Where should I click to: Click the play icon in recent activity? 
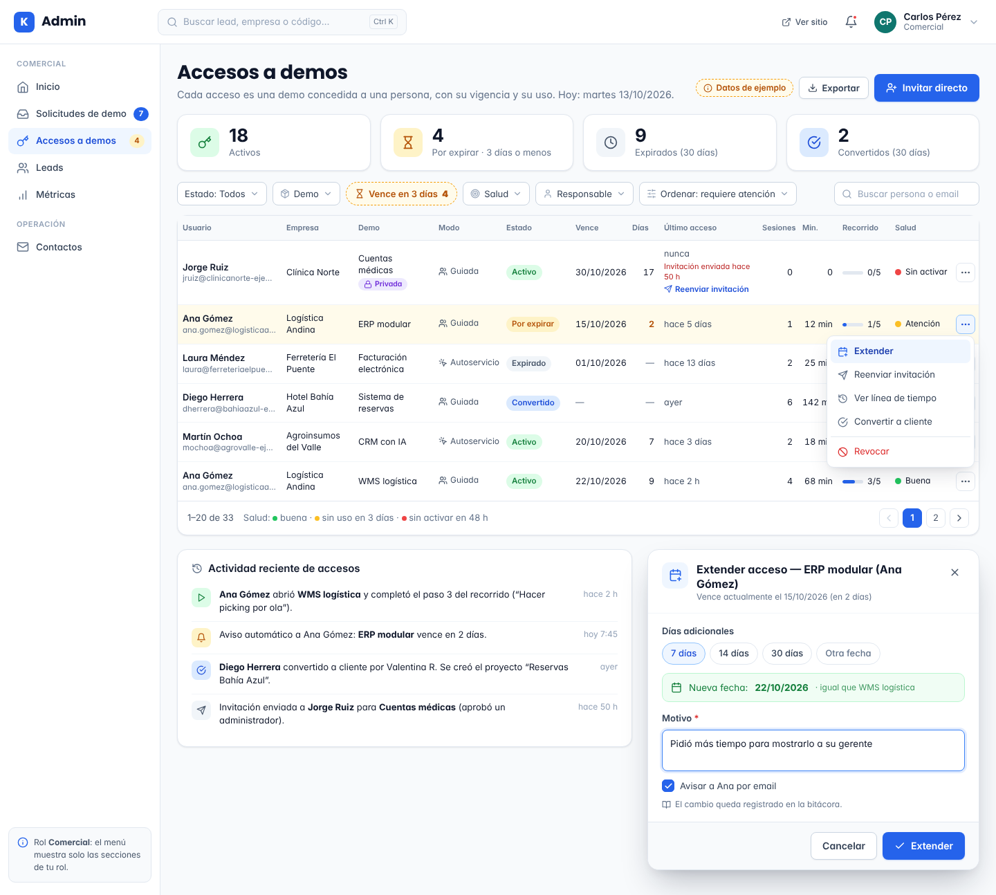pyautogui.click(x=201, y=598)
